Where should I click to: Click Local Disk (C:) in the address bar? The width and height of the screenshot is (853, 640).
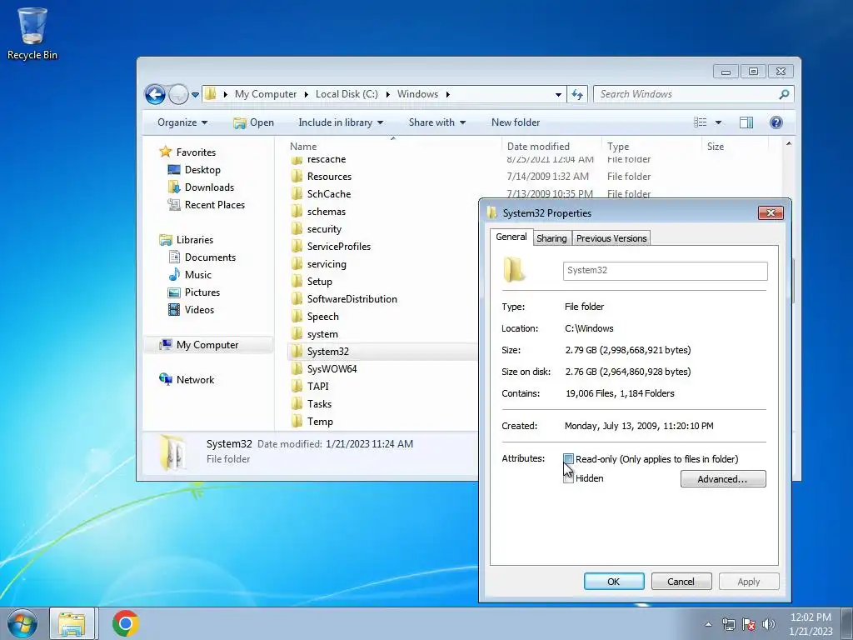coord(347,94)
